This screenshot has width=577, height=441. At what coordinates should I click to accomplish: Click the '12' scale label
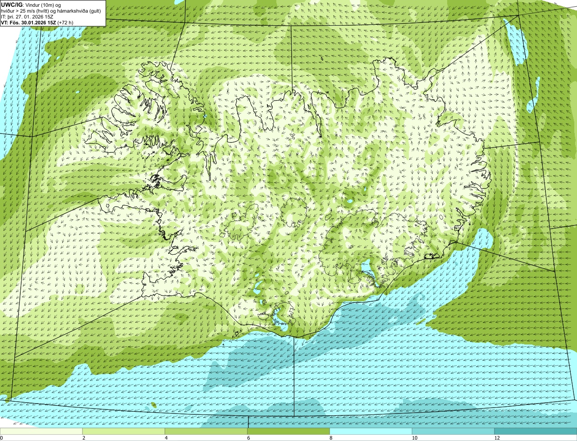[497, 438]
